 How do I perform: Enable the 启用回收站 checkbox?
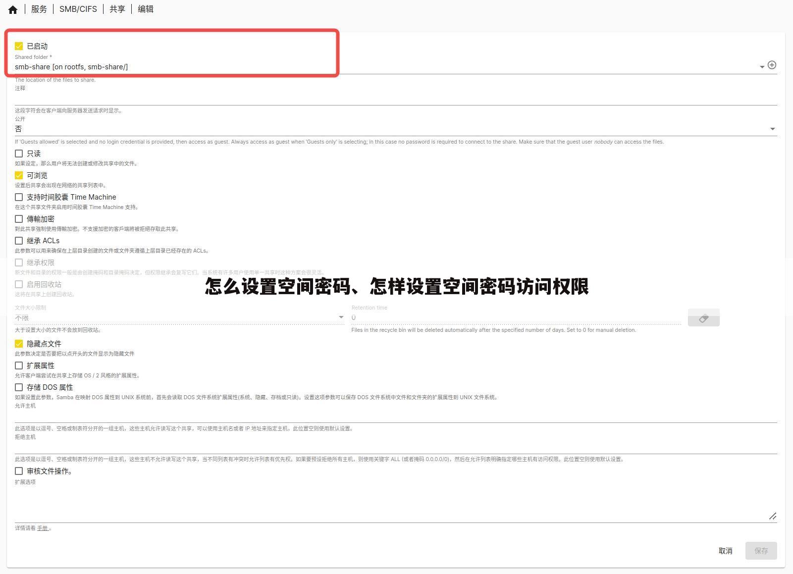[19, 284]
